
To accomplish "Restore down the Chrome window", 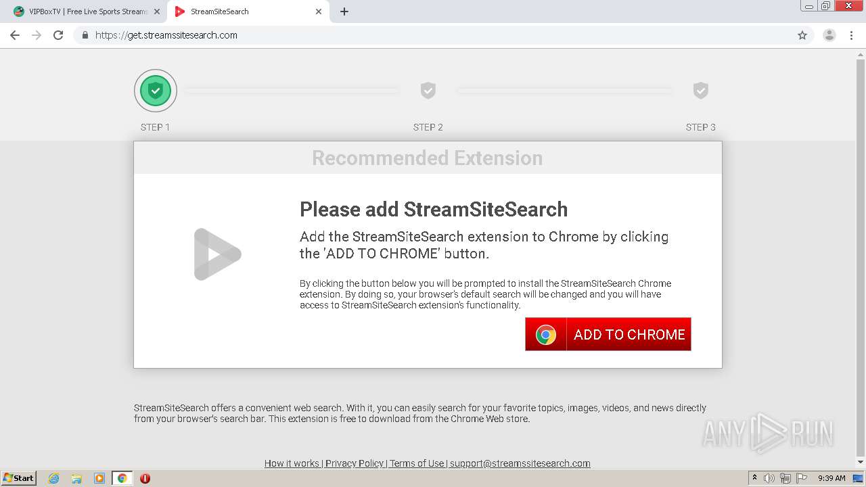I will click(x=826, y=6).
